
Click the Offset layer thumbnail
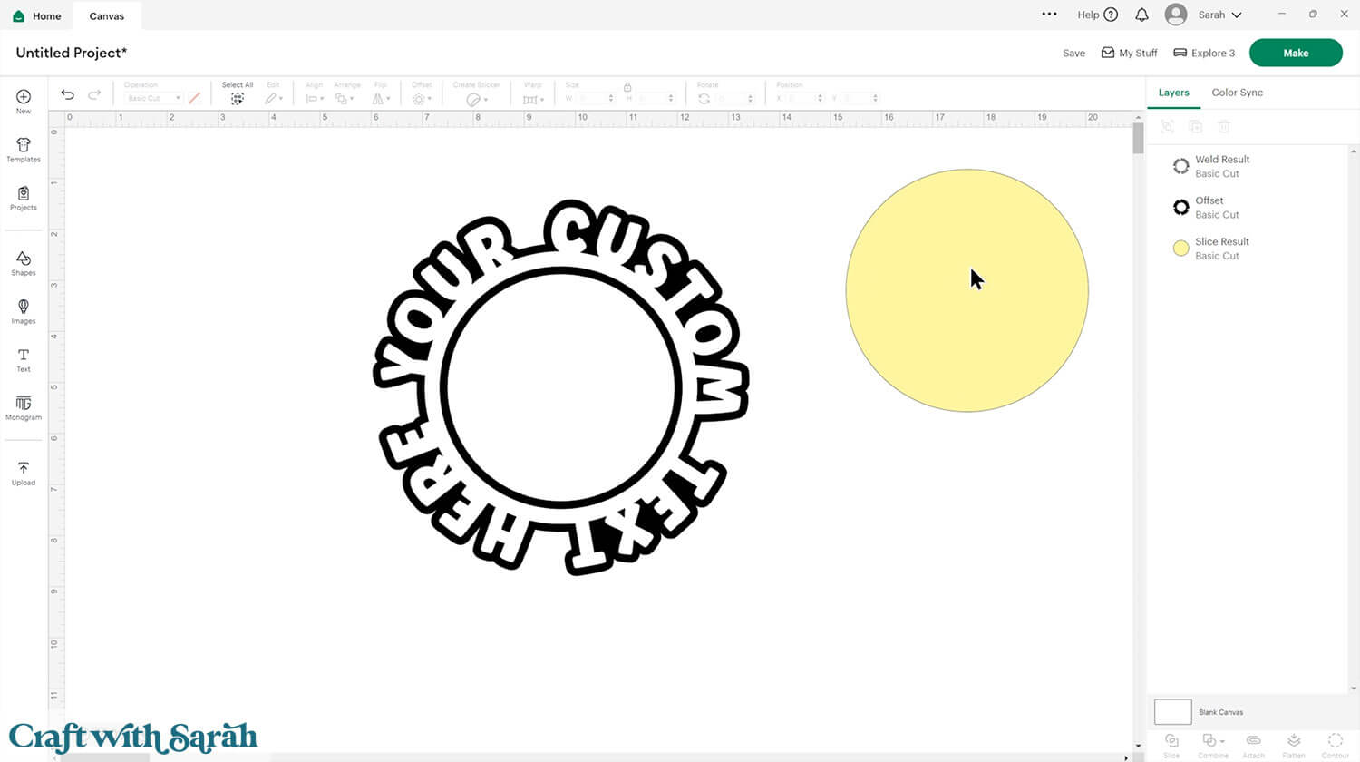click(x=1180, y=207)
